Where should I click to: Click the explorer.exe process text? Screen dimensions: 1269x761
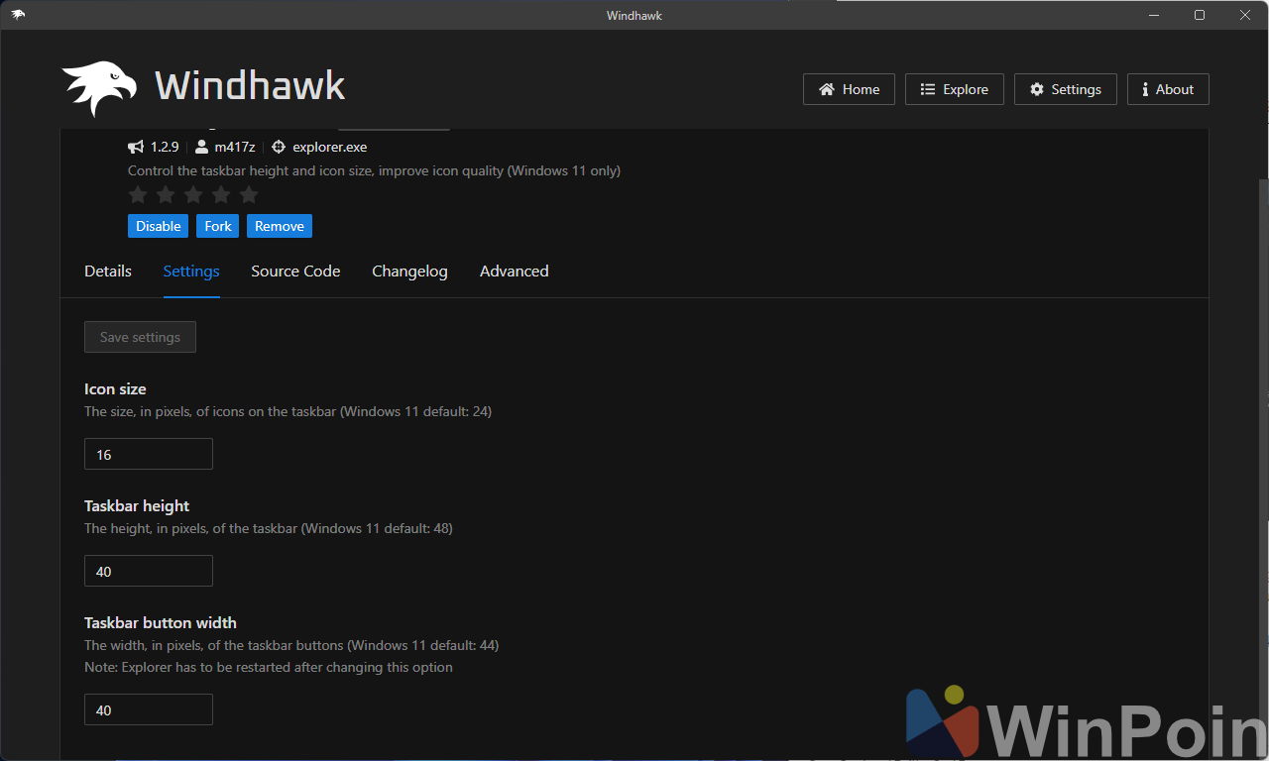coord(330,147)
